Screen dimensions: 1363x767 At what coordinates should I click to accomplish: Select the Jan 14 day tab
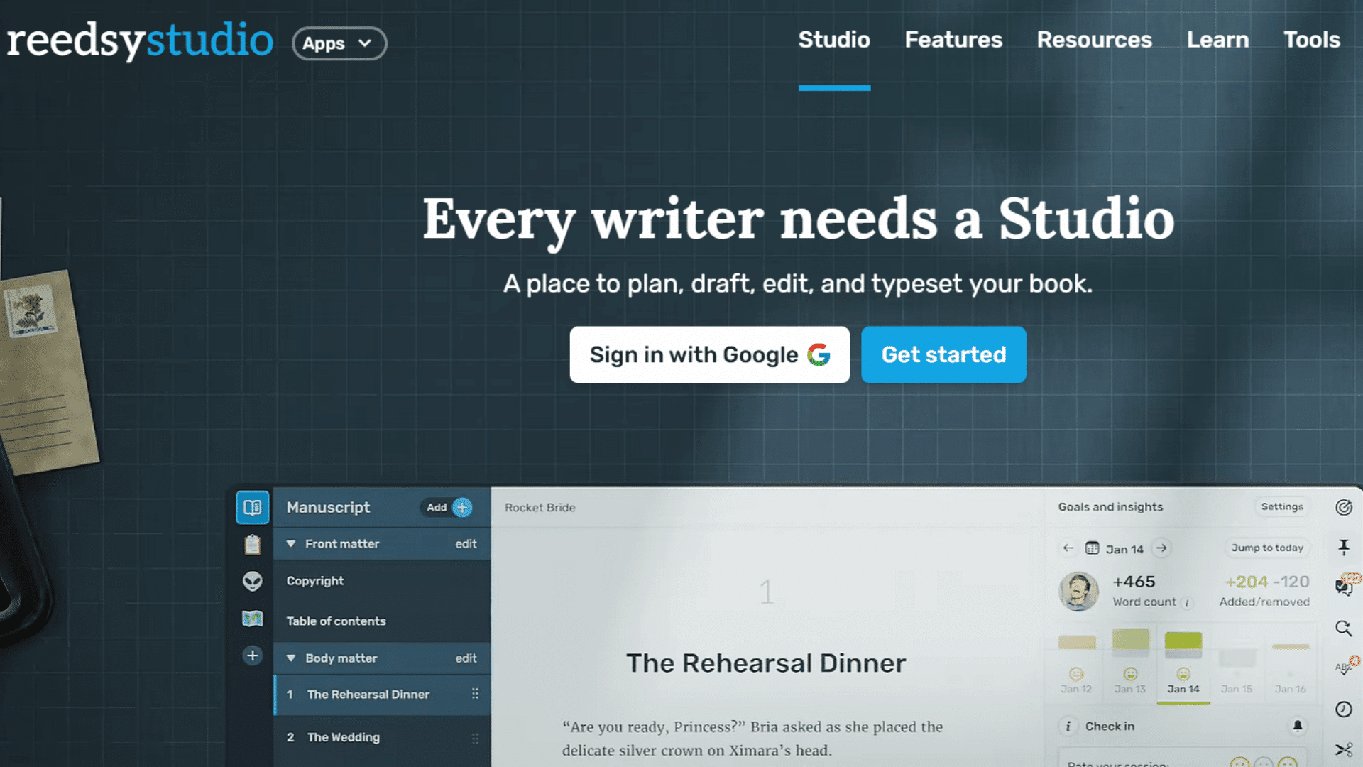(x=1183, y=689)
